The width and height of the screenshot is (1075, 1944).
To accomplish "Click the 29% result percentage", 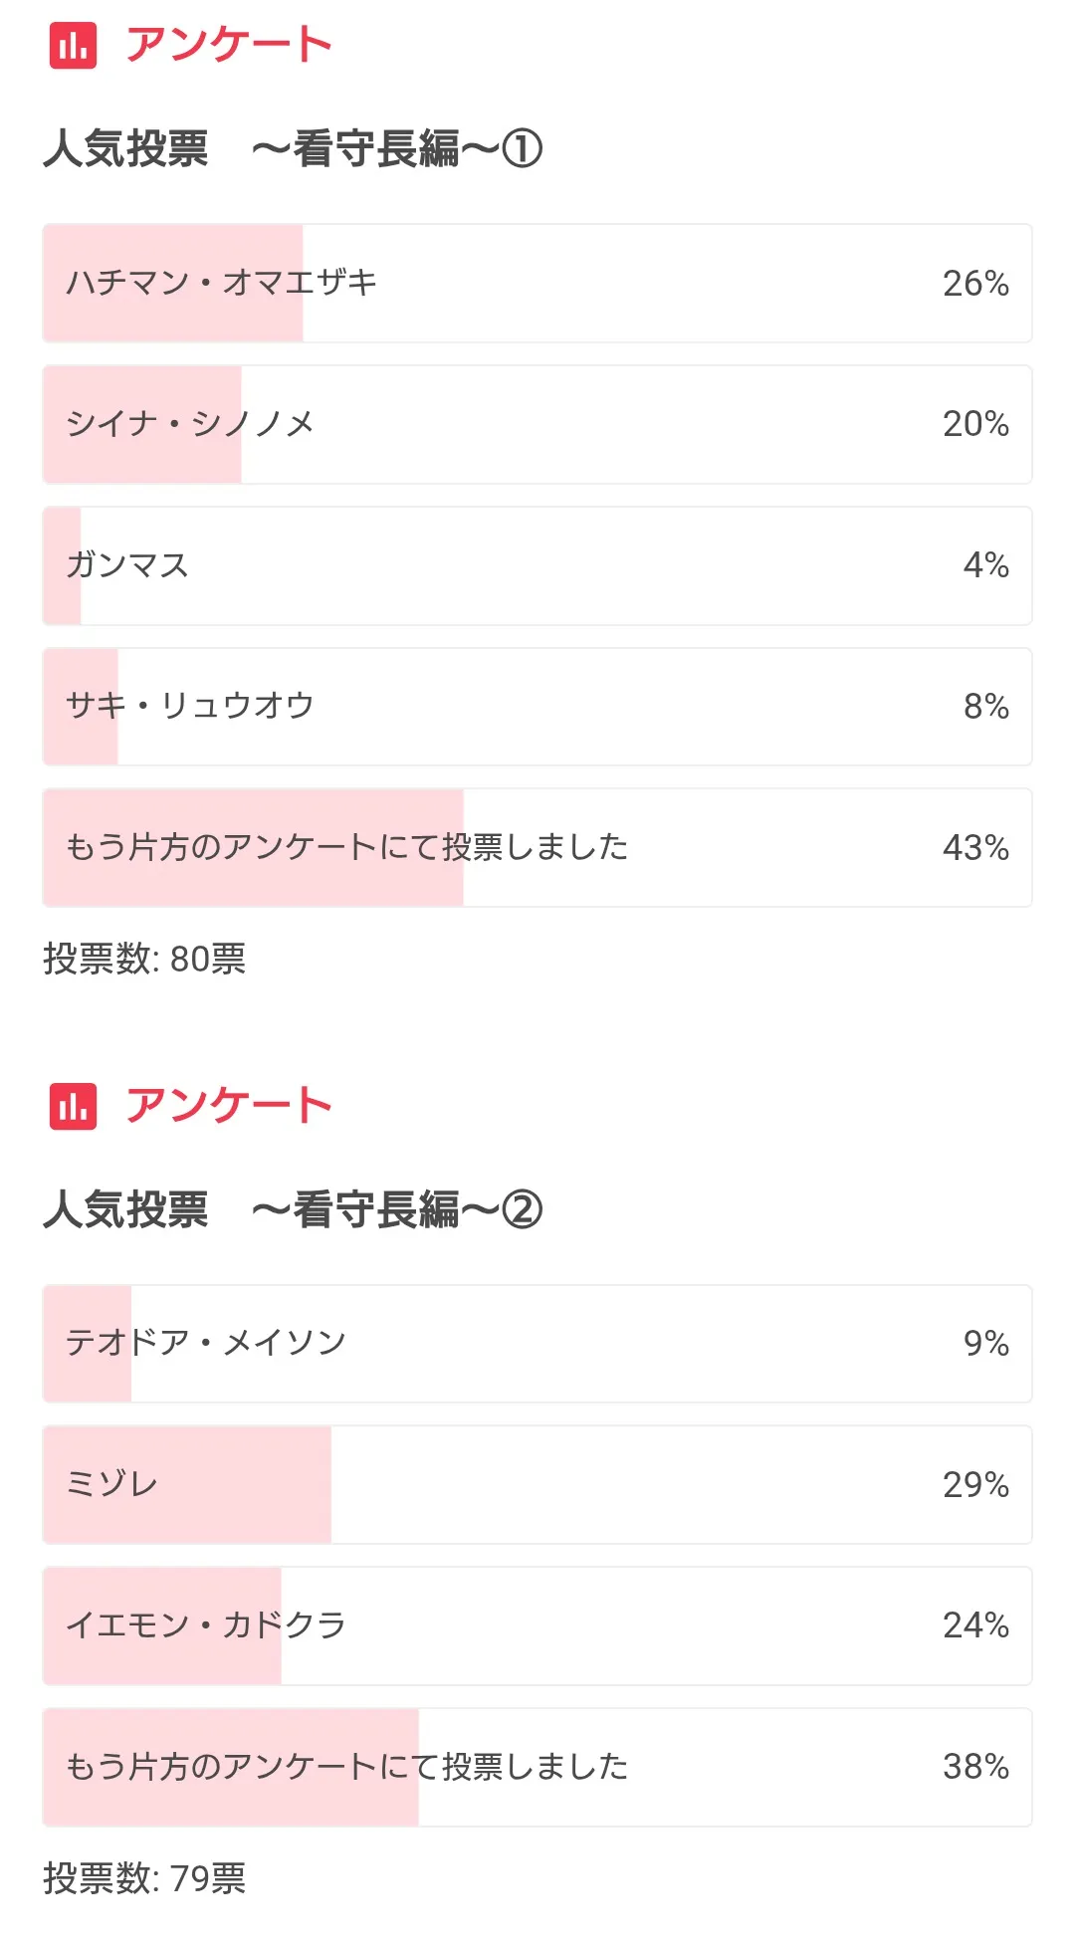I will click(975, 1485).
